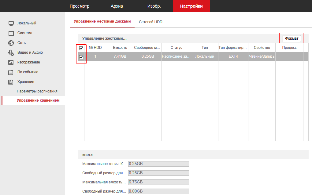Select the Настройки tab

(191, 6)
